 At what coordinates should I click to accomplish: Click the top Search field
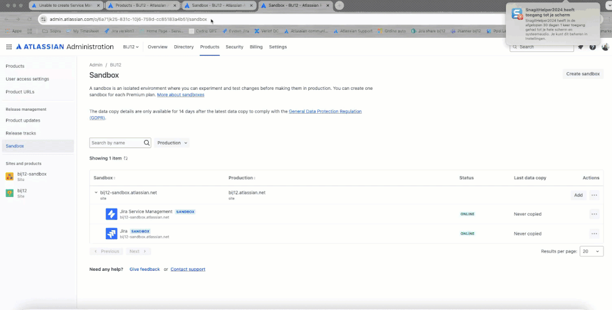click(542, 46)
